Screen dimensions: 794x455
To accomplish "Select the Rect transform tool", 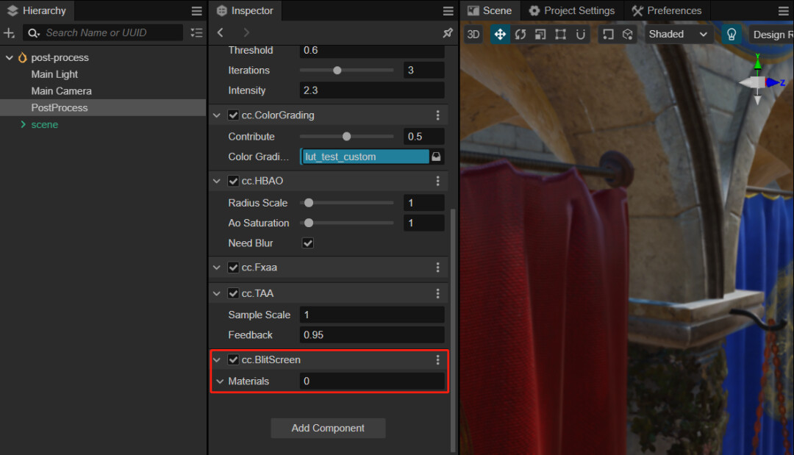I will [x=560, y=35].
